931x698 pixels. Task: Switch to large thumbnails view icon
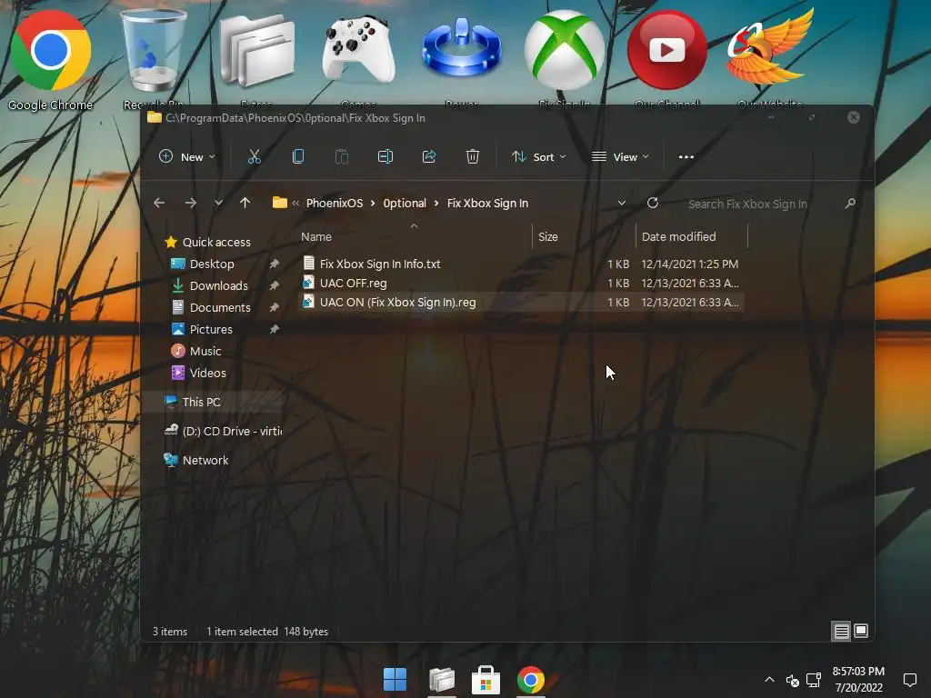point(861,631)
